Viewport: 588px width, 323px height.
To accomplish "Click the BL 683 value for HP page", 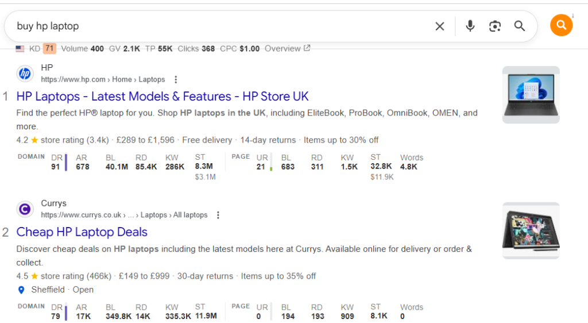I will (288, 167).
